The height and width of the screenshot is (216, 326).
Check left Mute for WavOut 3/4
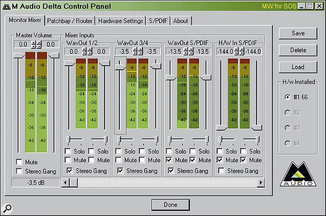(118, 160)
